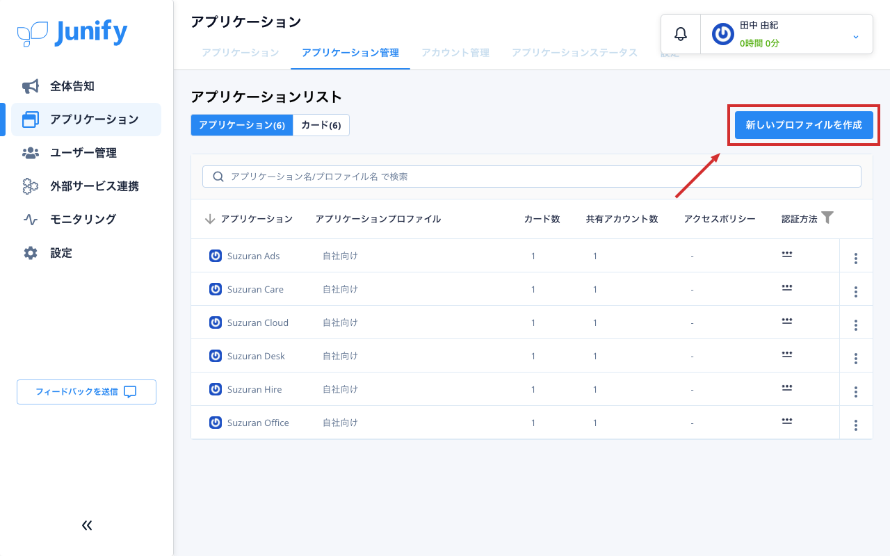Image resolution: width=890 pixels, height=556 pixels.
Task: Open more options for Suzuran Ads
Action: (x=856, y=259)
